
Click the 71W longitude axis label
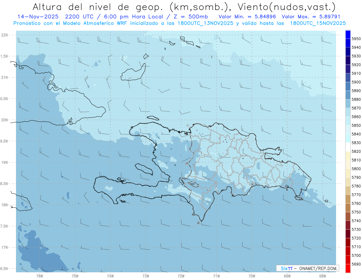click(216, 276)
